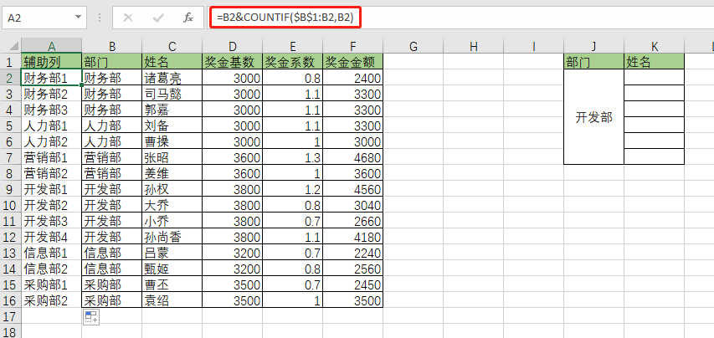Click the name 姜维
The height and width of the screenshot is (338, 714).
(x=157, y=173)
